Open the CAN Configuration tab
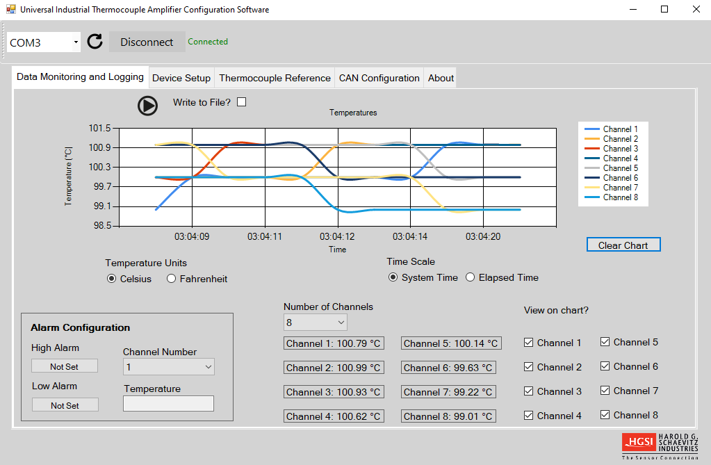The image size is (711, 465). pos(379,78)
